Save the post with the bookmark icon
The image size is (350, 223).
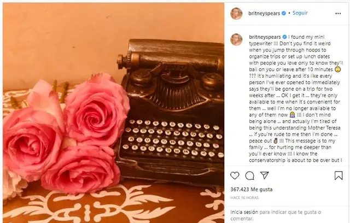(x=339, y=175)
